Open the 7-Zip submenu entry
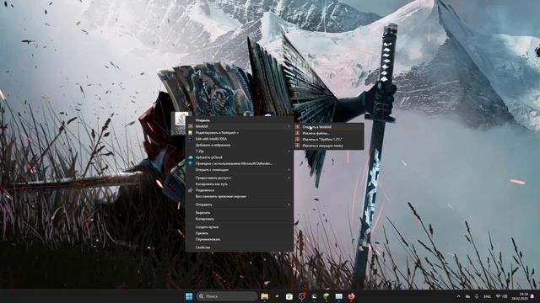 (240, 151)
